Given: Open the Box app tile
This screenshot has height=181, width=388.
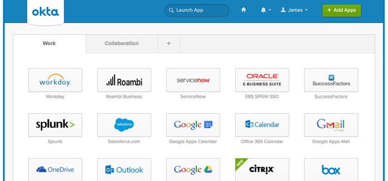Looking at the screenshot, I should [331, 170].
